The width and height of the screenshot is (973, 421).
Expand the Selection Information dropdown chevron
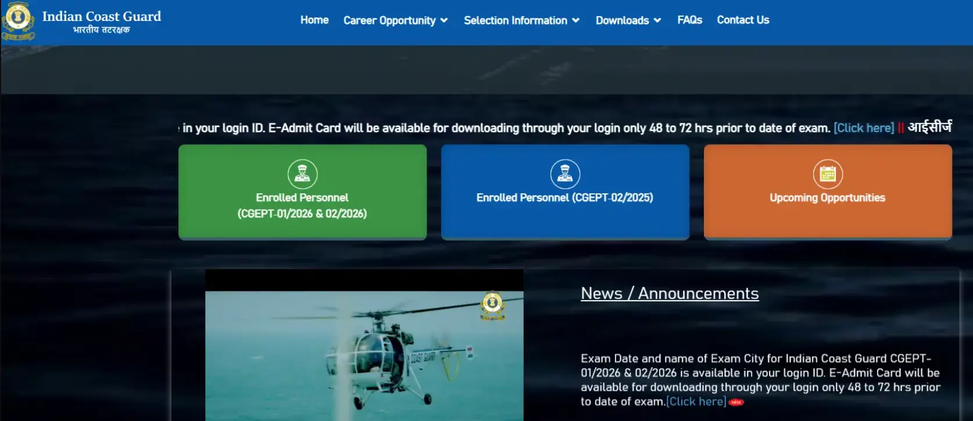click(x=575, y=20)
